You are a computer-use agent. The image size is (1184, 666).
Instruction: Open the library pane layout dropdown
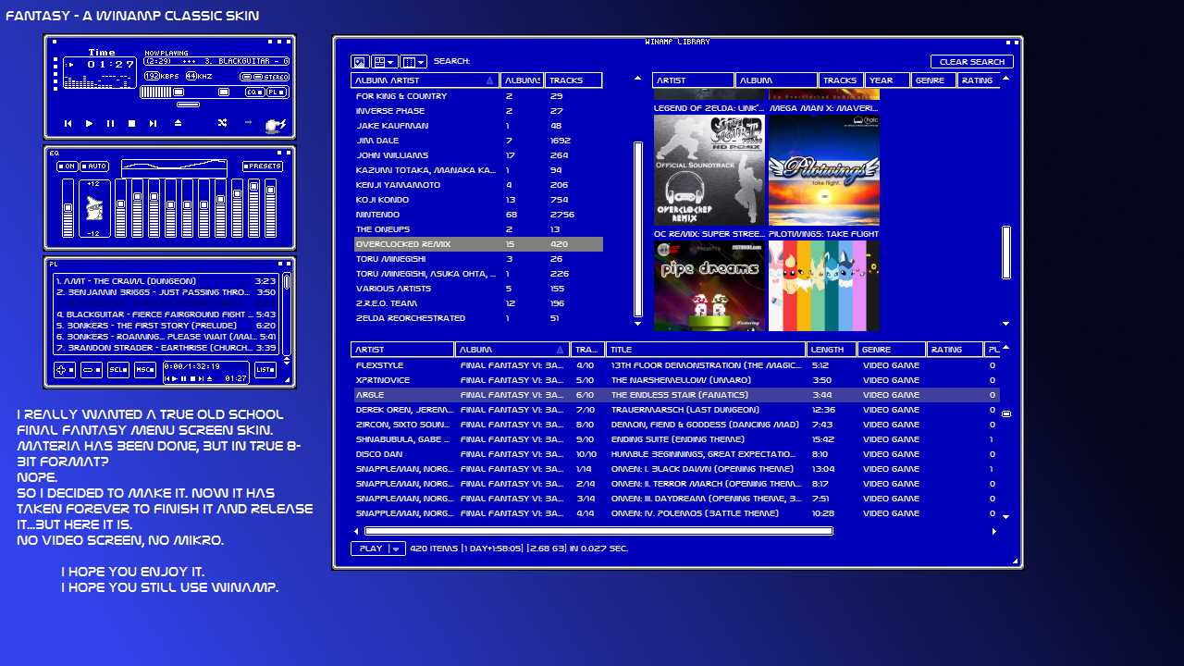pos(384,62)
